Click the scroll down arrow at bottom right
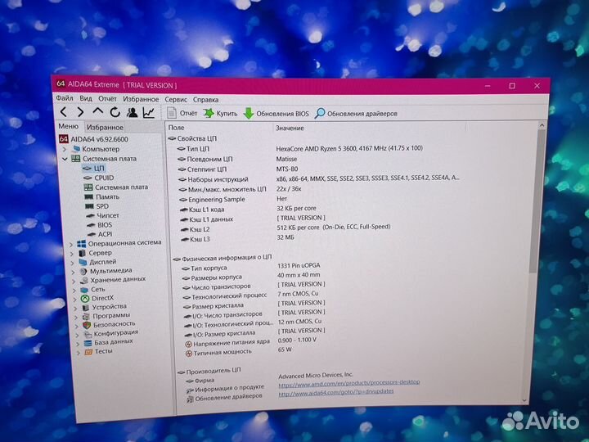 click(x=524, y=400)
